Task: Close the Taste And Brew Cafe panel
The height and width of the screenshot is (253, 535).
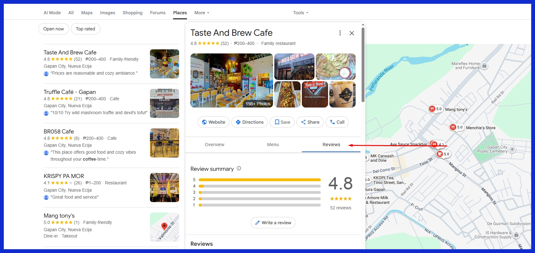Action: coord(351,33)
